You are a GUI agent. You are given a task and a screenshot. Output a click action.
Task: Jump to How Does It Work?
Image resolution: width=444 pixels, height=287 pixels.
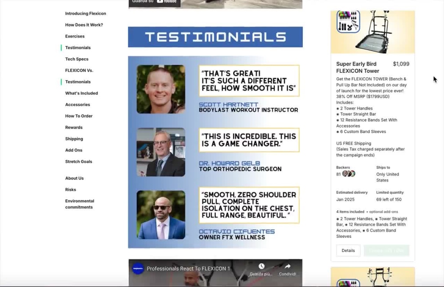84,25
